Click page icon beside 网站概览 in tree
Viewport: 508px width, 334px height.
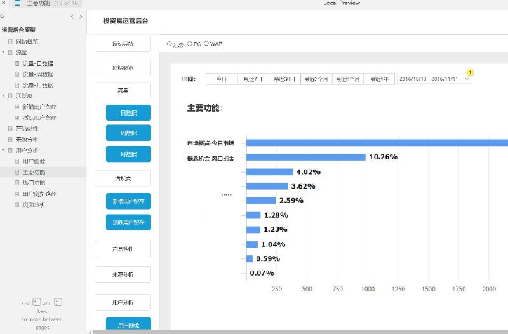click(10, 42)
